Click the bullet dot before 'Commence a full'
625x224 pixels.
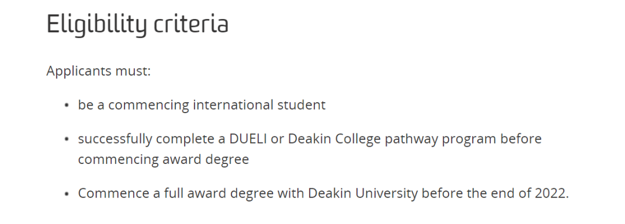(67, 194)
